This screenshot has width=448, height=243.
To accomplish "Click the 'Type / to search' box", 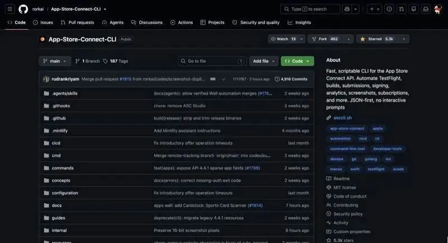I will (x=310, y=9).
